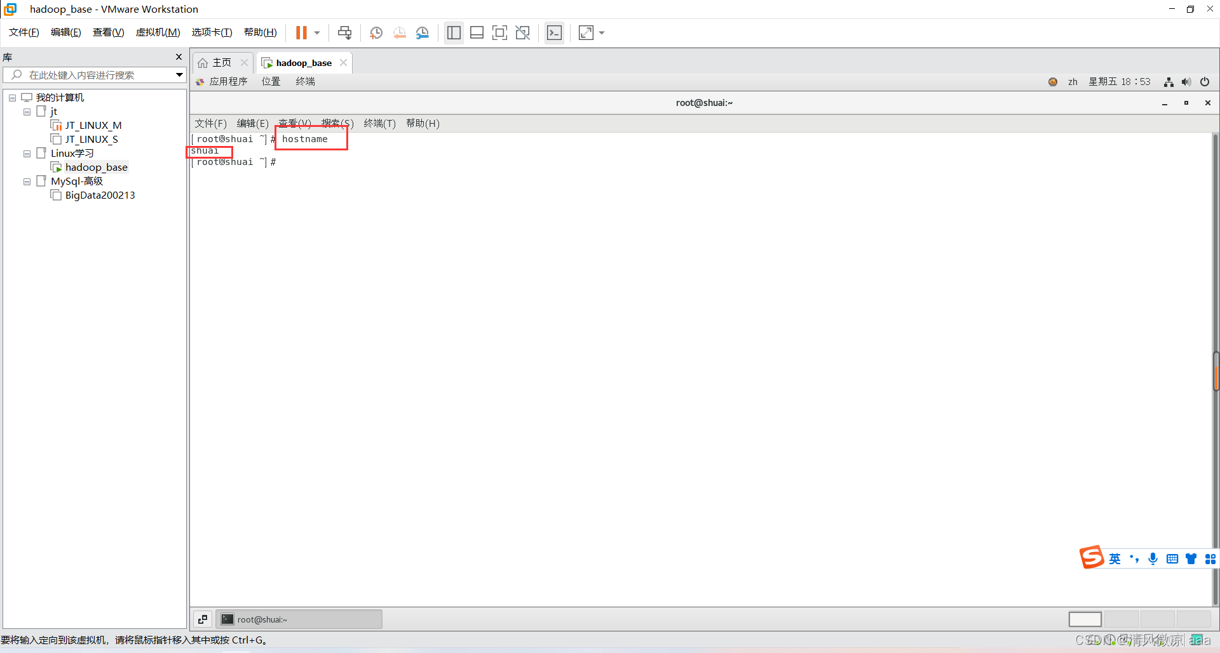Open the snapshot manager icon

point(423,32)
